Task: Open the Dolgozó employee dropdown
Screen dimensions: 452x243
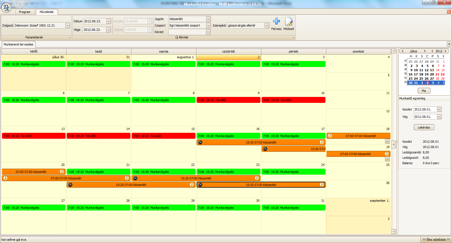Action: click(x=68, y=25)
